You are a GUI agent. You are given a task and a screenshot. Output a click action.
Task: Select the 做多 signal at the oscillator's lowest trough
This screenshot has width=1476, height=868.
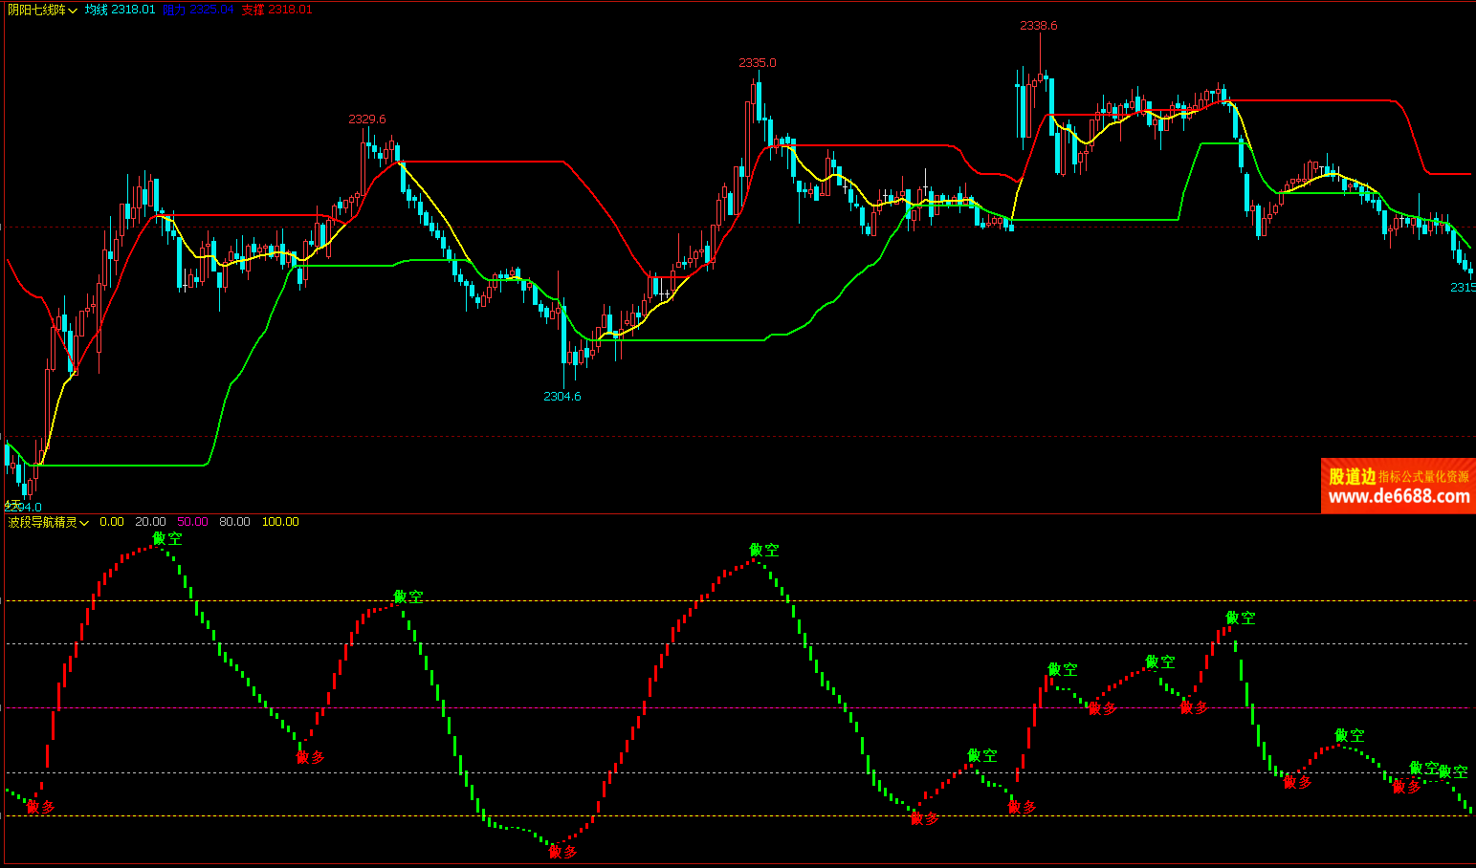[x=563, y=852]
